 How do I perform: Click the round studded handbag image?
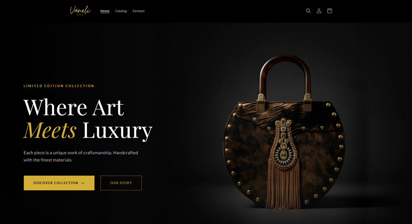tap(284, 132)
